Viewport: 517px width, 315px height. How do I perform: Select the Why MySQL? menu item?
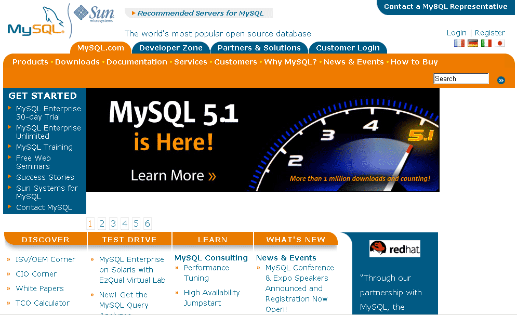tap(290, 62)
